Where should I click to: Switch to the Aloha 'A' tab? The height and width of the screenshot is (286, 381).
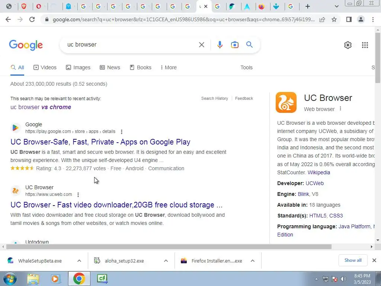pos(247,7)
